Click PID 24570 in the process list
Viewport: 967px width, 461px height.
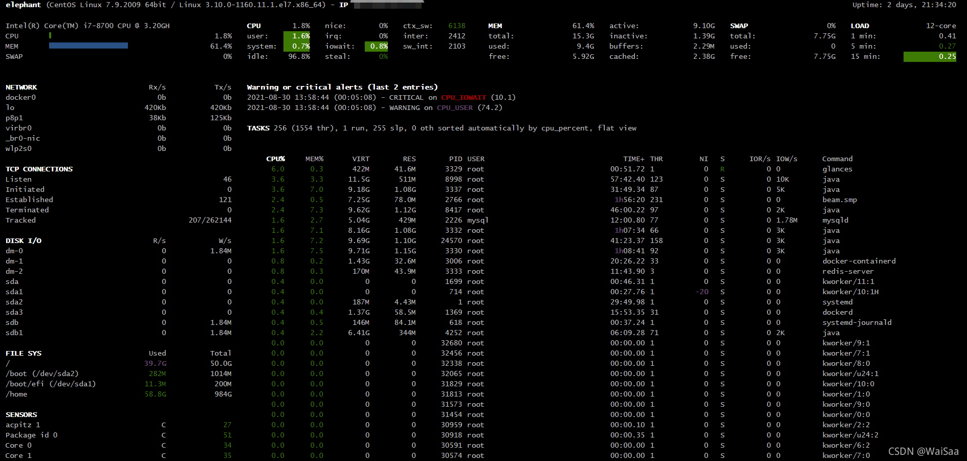pyautogui.click(x=452, y=240)
